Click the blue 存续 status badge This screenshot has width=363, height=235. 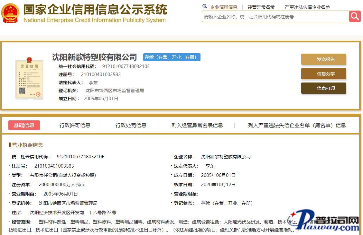172,57
